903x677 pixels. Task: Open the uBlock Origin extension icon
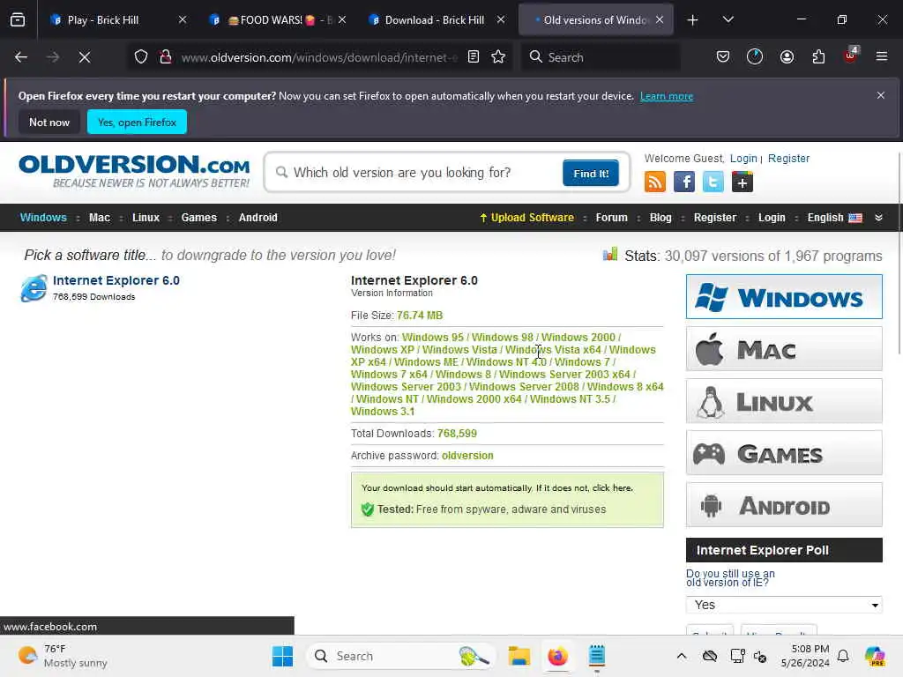pos(851,56)
